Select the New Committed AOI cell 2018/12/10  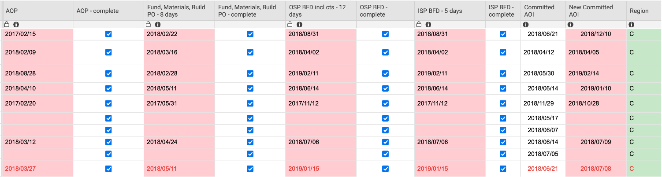click(595, 34)
